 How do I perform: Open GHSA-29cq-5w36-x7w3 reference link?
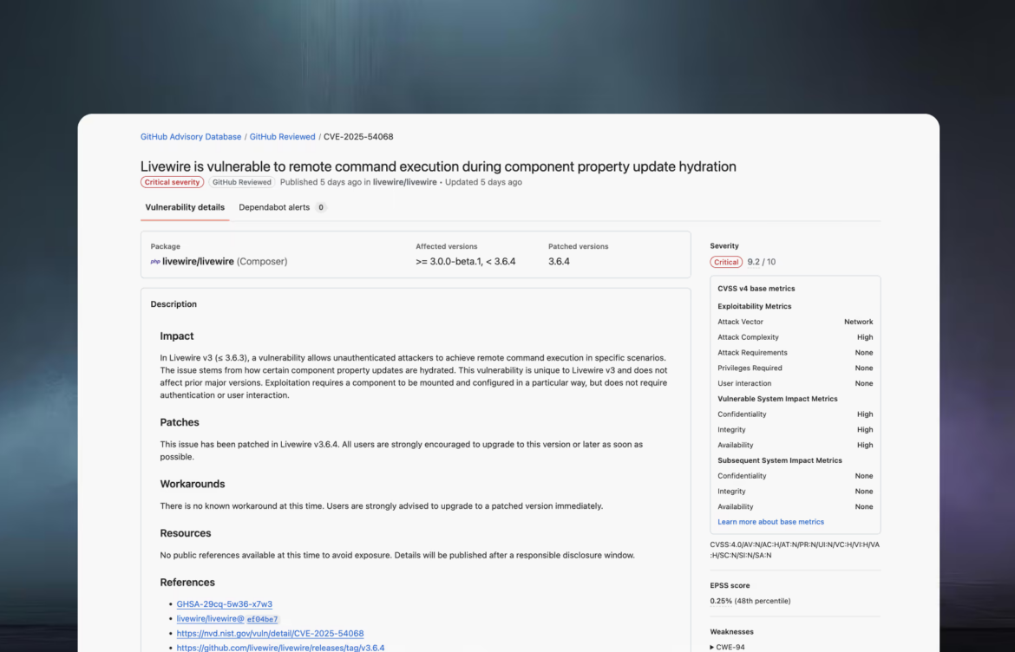(x=225, y=604)
